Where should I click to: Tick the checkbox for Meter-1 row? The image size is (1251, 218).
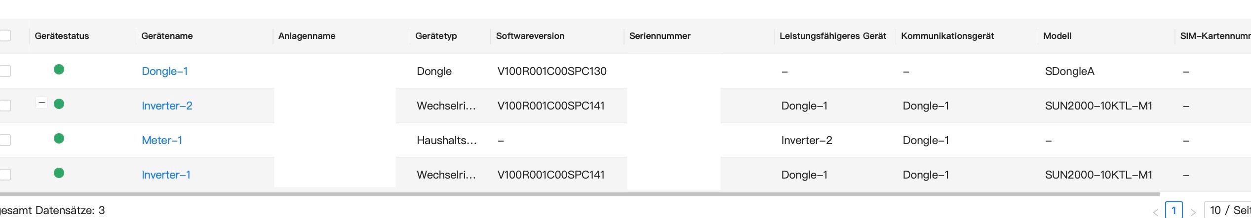[x=5, y=140]
